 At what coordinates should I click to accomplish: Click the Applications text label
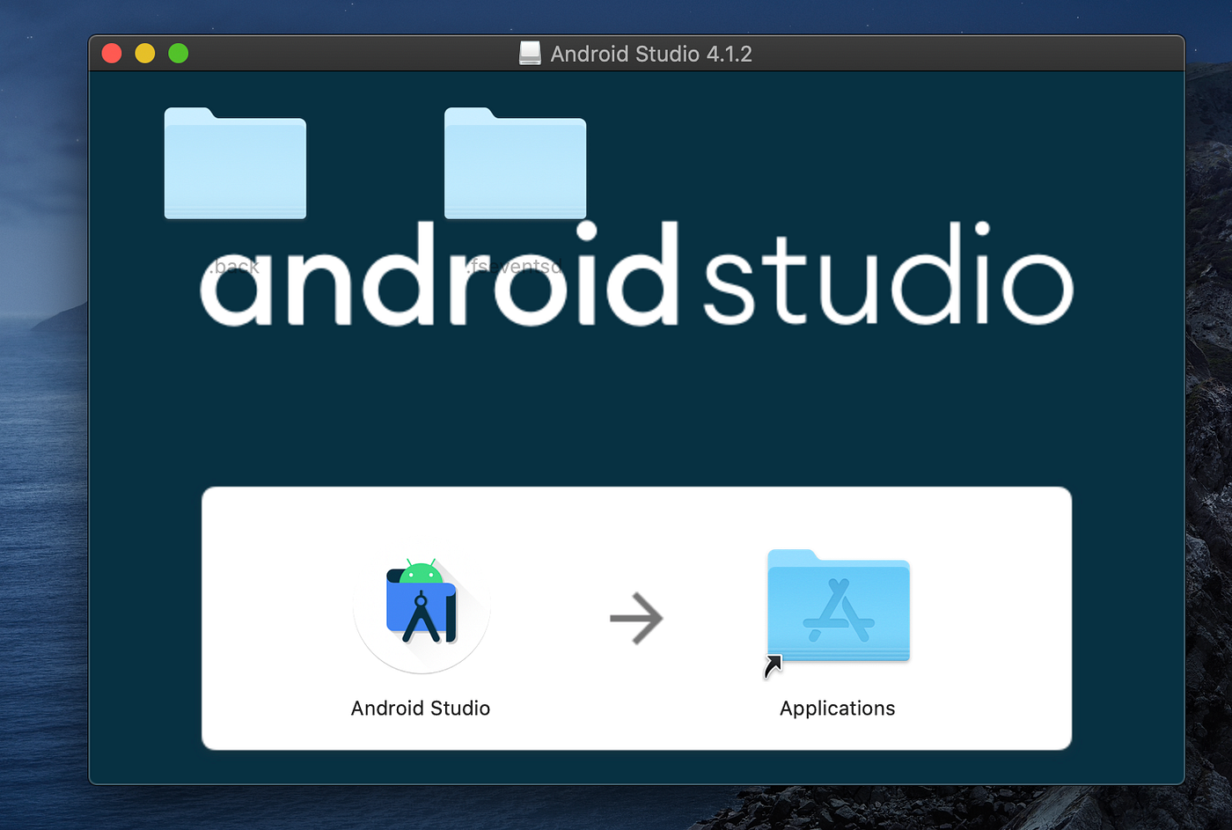pos(837,708)
